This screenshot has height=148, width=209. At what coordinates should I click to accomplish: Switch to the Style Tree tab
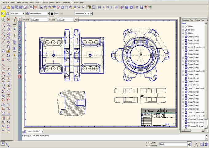point(200,20)
